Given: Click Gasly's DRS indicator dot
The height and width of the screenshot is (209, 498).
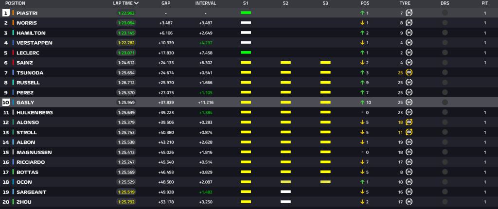Looking at the screenshot, I should 445,102.
